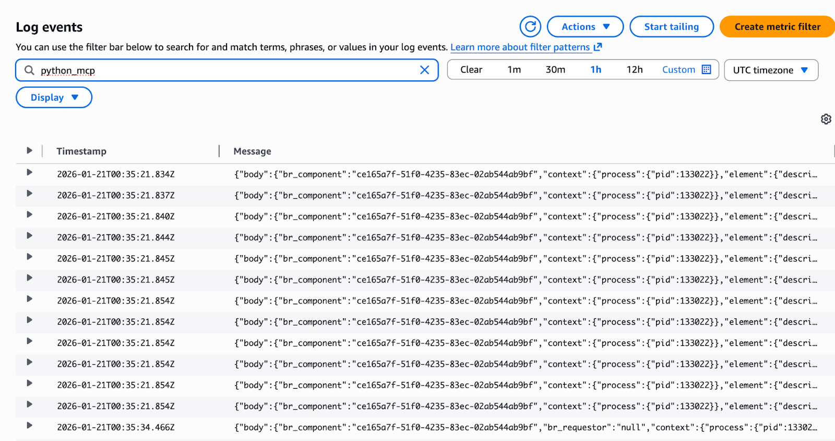Image resolution: width=835 pixels, height=441 pixels.
Task: Clear the python_mcp filter text
Action: pos(425,70)
